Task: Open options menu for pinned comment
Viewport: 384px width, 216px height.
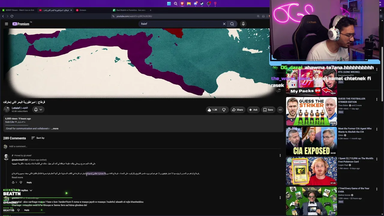Action: [x=280, y=155]
